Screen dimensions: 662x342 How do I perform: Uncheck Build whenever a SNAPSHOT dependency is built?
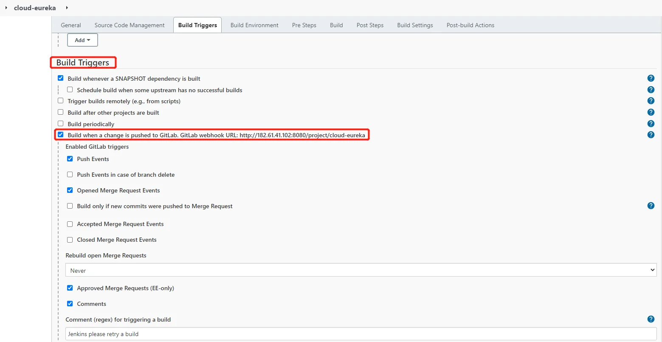60,78
